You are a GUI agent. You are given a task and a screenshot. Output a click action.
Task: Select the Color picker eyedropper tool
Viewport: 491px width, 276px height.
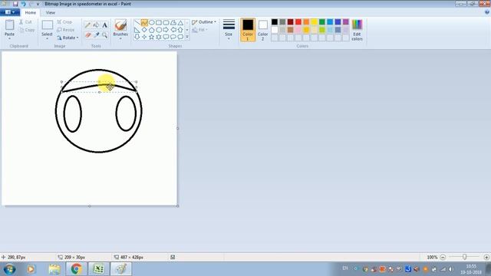click(x=97, y=35)
